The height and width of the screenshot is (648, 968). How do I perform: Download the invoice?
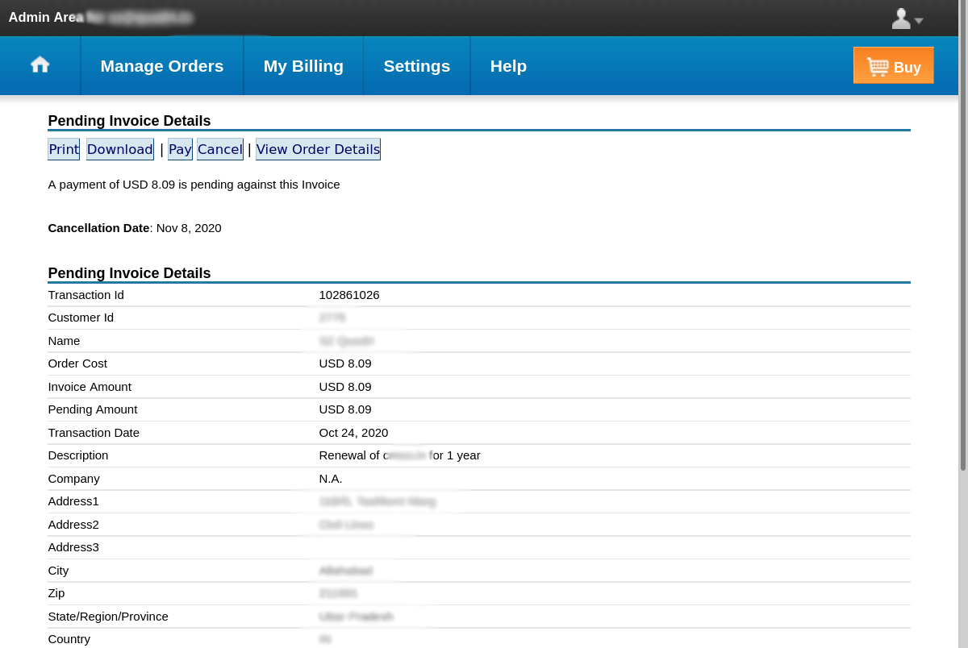[x=119, y=149]
